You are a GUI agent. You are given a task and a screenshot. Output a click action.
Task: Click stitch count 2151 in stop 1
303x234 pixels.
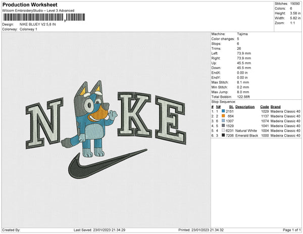(230, 111)
